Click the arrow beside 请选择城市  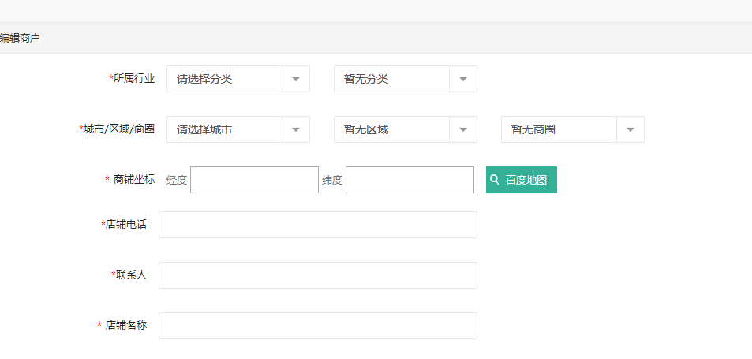pos(296,129)
